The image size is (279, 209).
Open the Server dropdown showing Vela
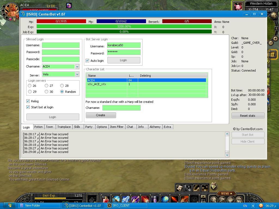click(x=77, y=74)
